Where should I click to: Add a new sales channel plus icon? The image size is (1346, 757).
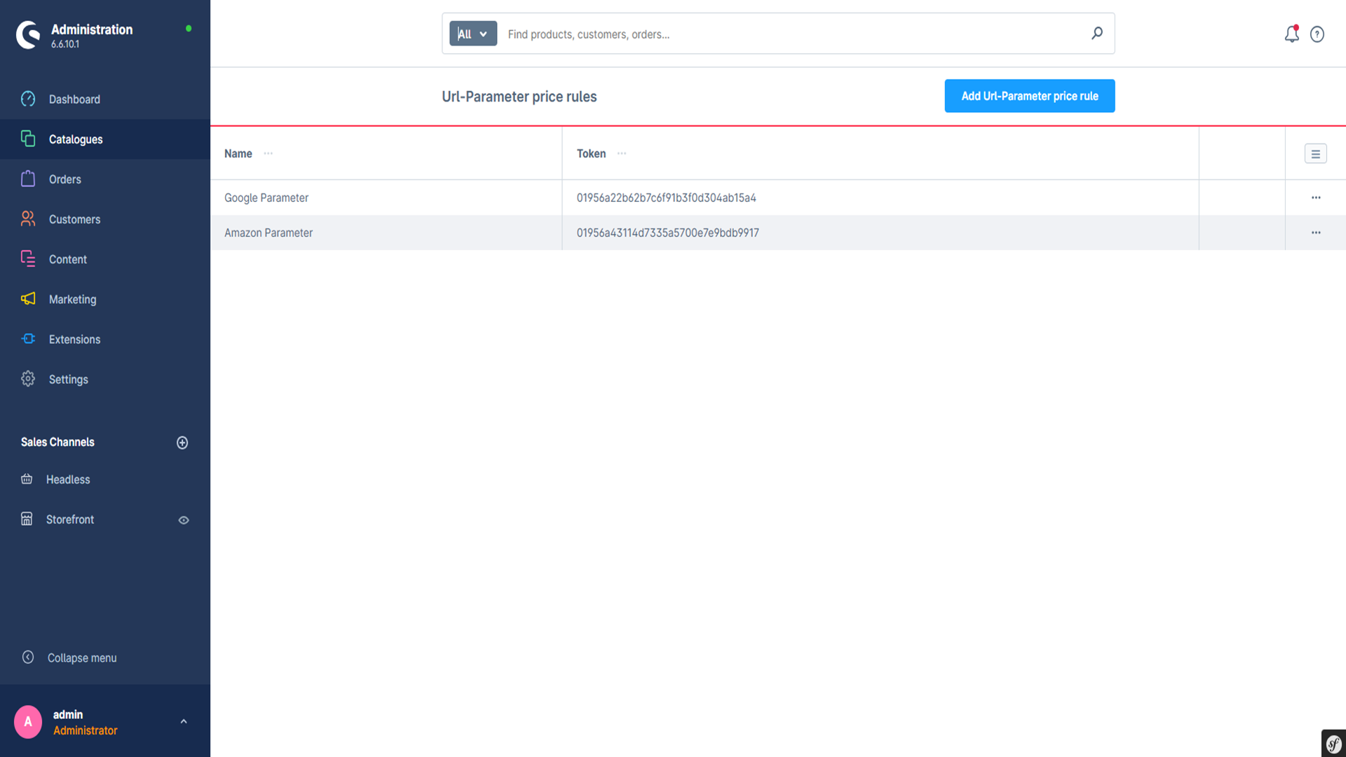click(182, 442)
